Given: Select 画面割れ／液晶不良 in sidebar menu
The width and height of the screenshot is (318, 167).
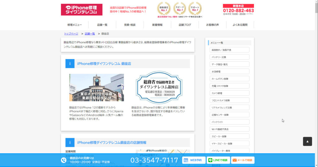Looking at the screenshot, I should [229, 50].
